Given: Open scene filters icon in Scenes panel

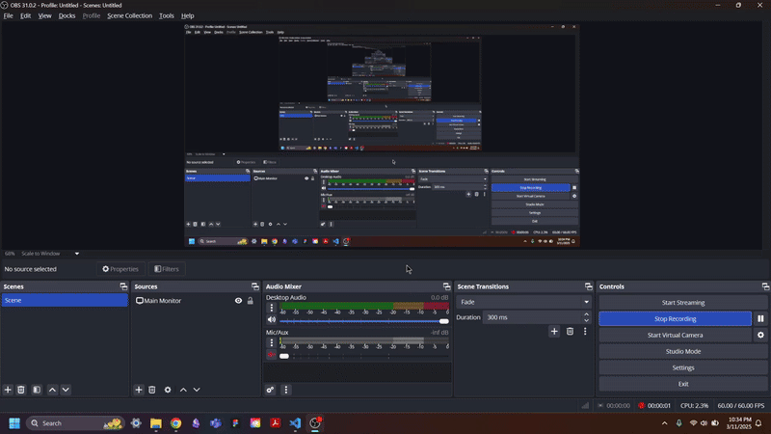Looking at the screenshot, I should [x=36, y=390].
